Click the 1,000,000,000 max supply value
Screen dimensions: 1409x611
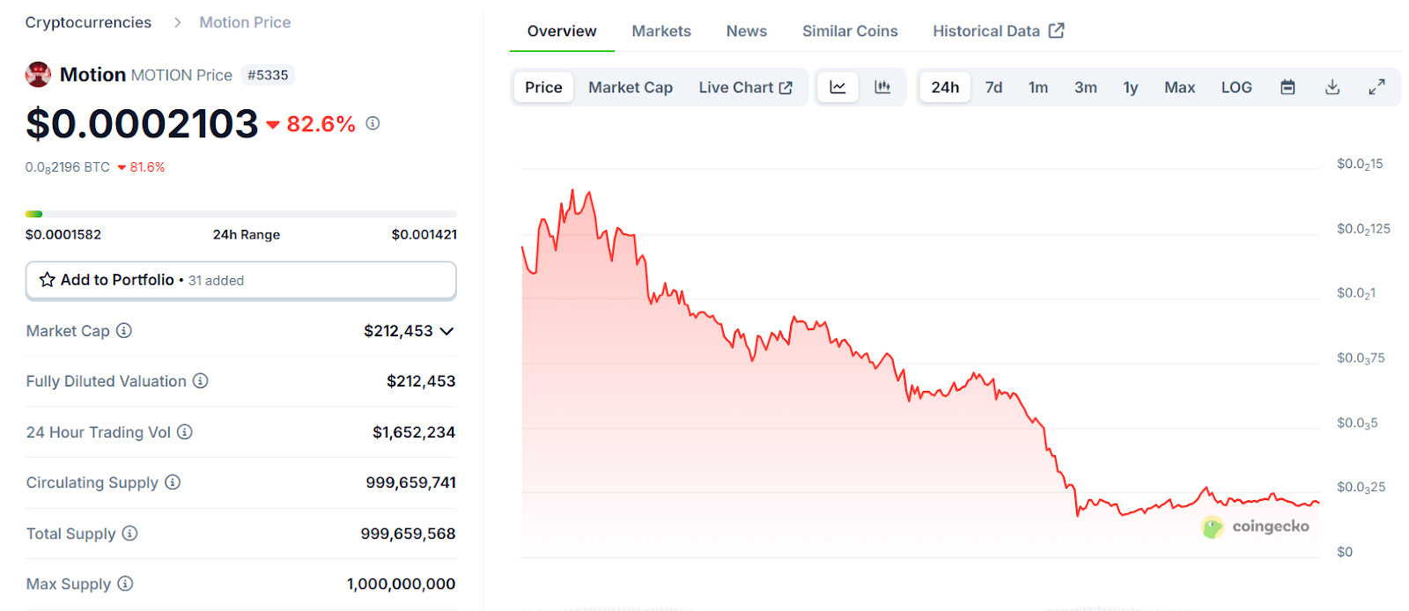(402, 584)
